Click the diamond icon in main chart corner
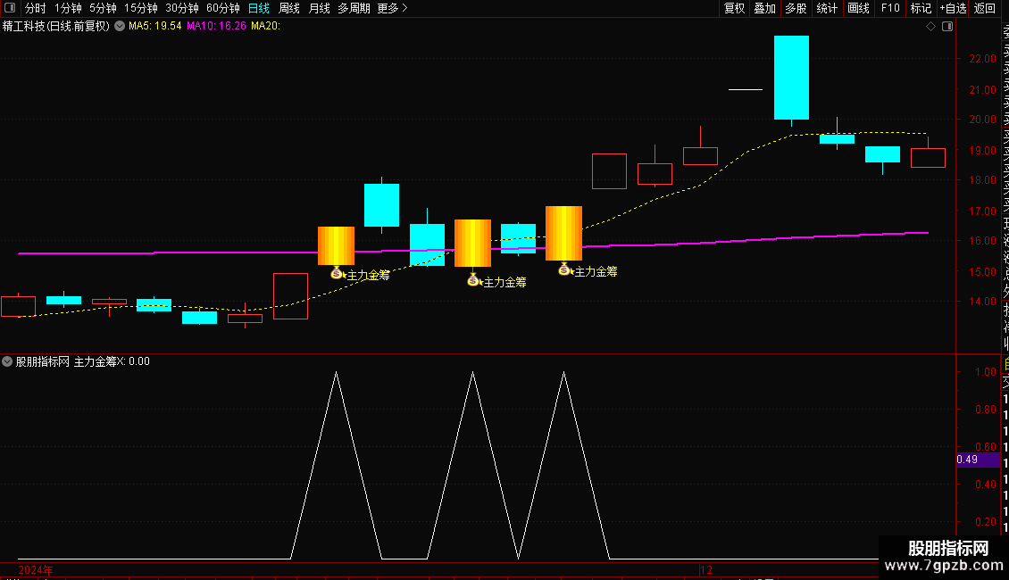 [x=930, y=27]
